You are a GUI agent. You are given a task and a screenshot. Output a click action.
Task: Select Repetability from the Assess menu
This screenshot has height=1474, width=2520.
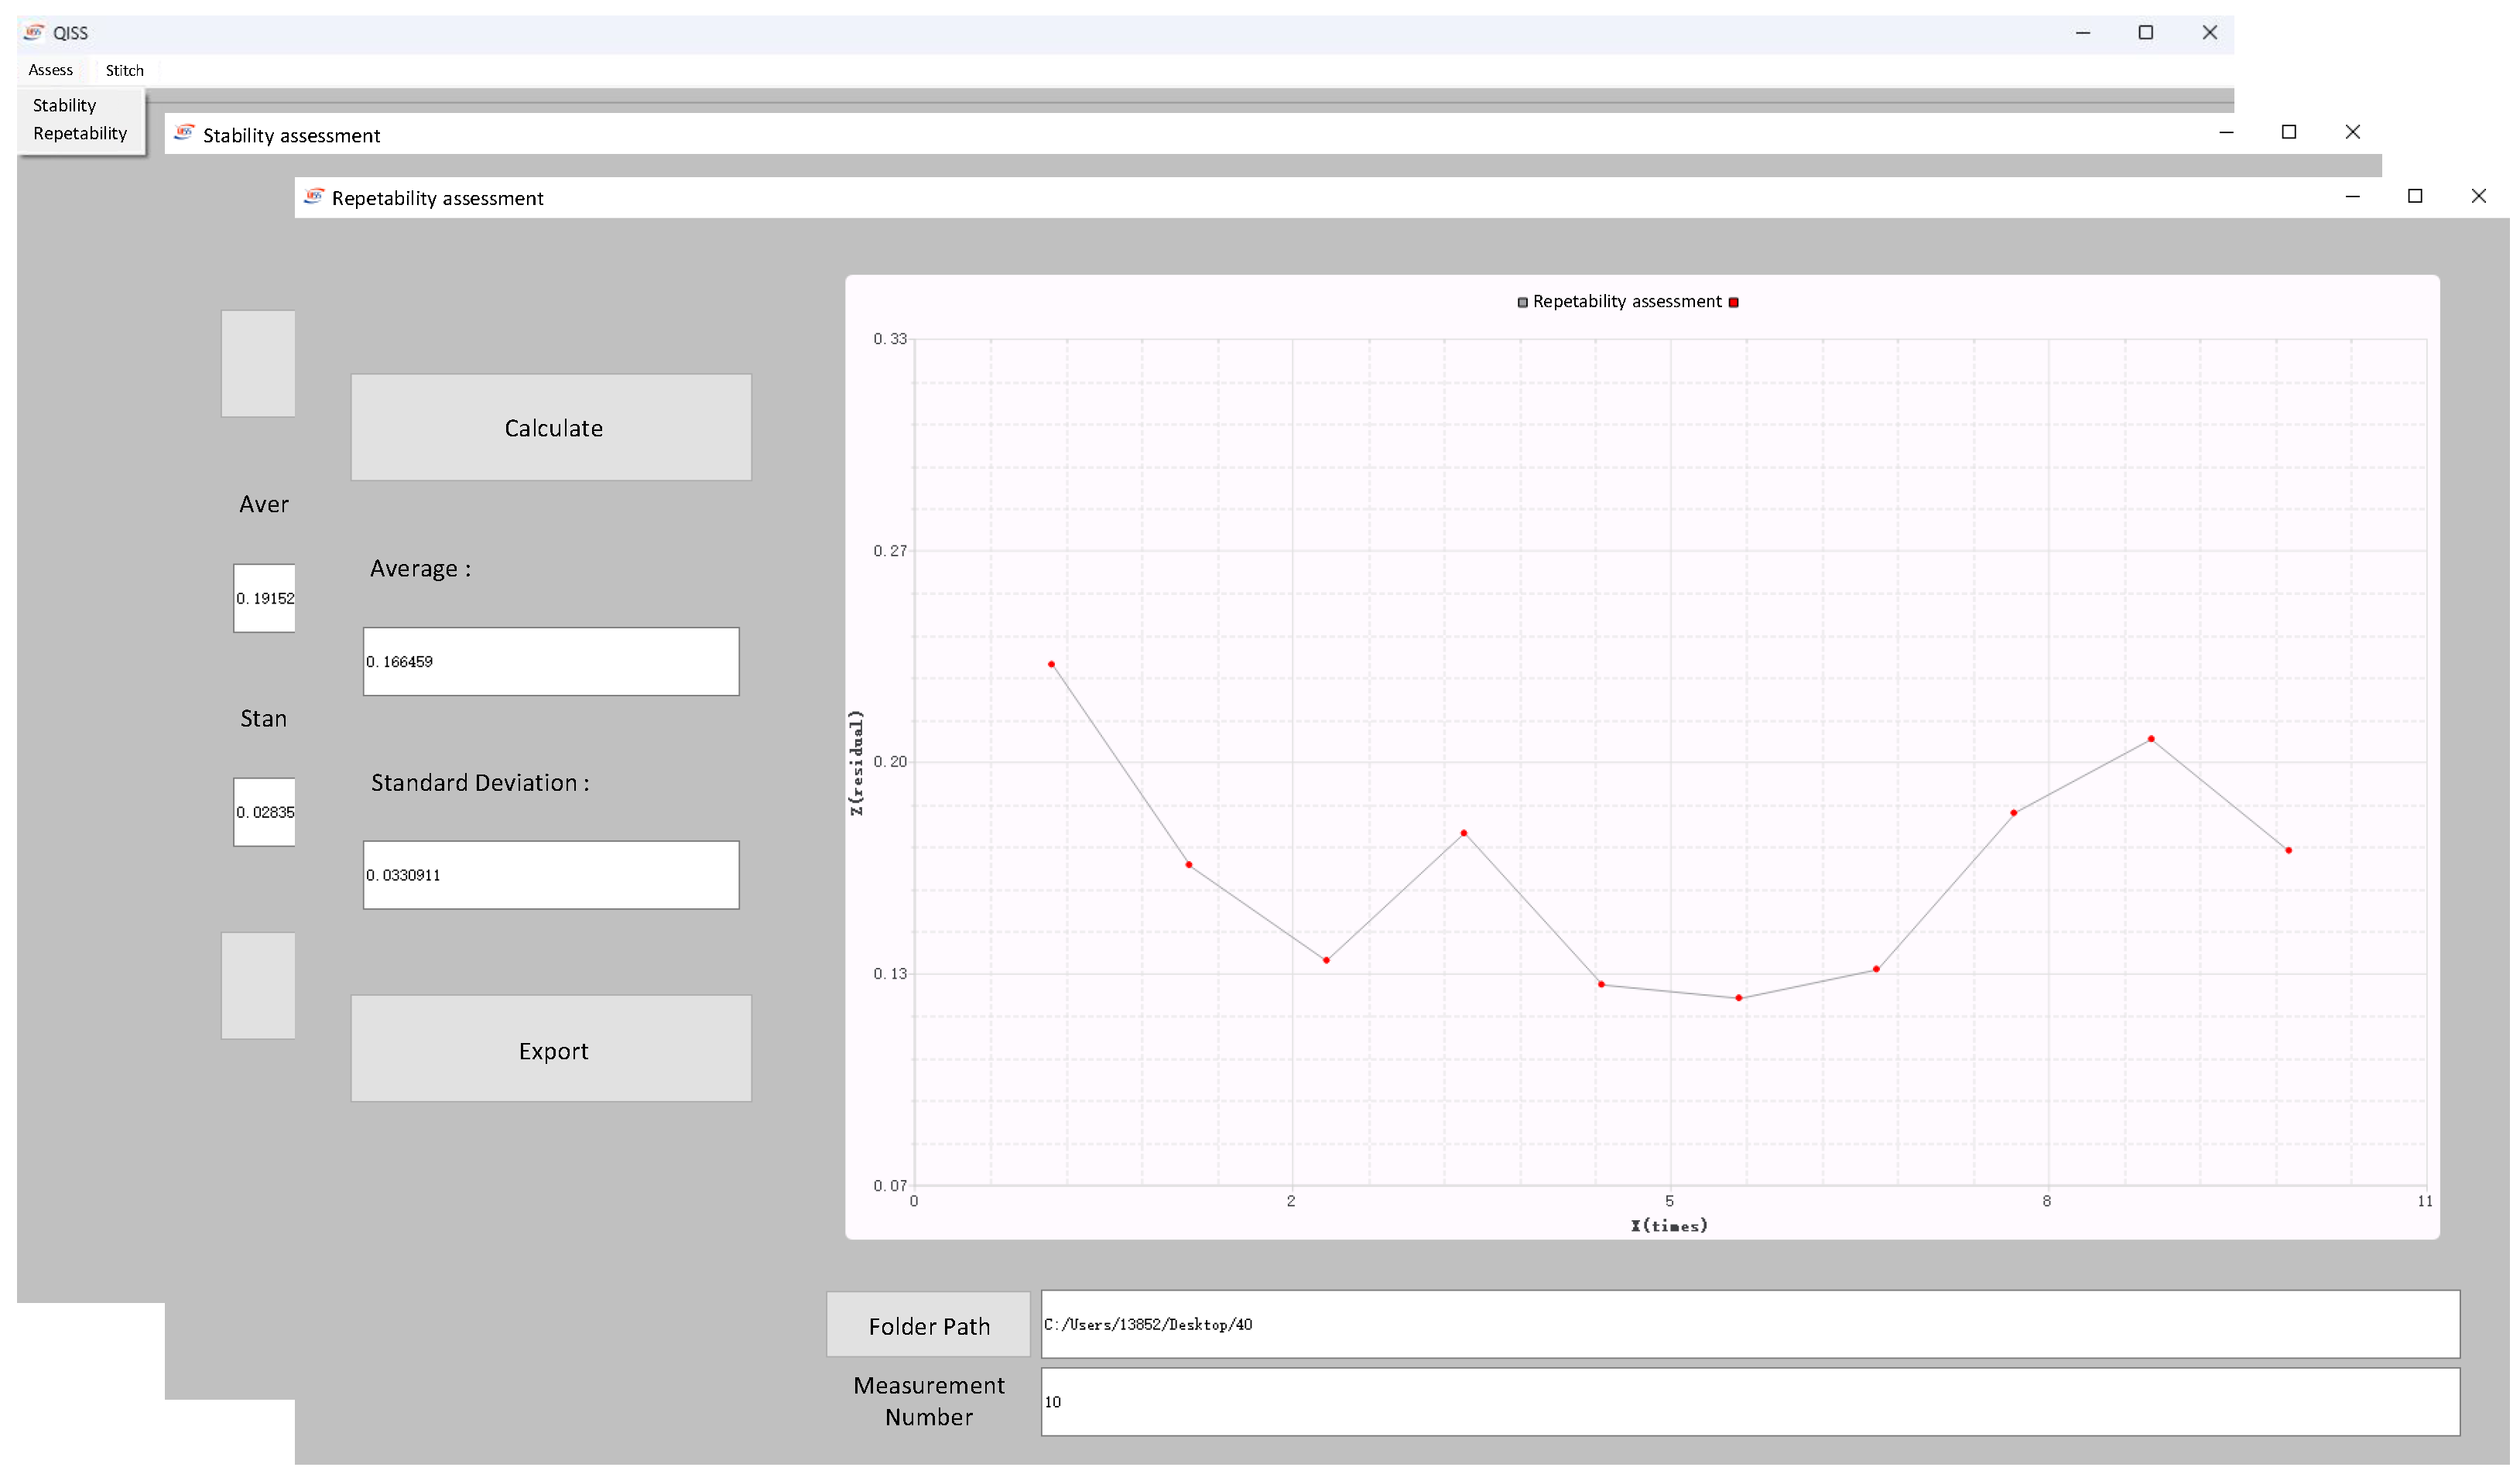pos(80,133)
